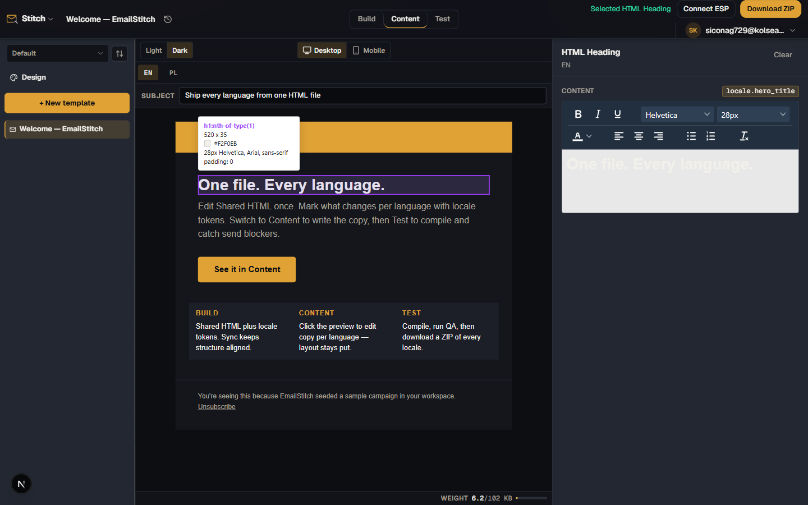808x505 pixels.
Task: Click the Selected HTML Heading status text
Action: [630, 9]
